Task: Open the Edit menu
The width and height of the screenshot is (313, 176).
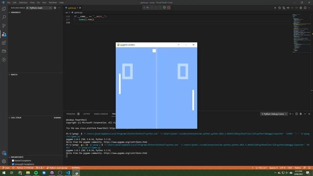Action: coord(15,2)
